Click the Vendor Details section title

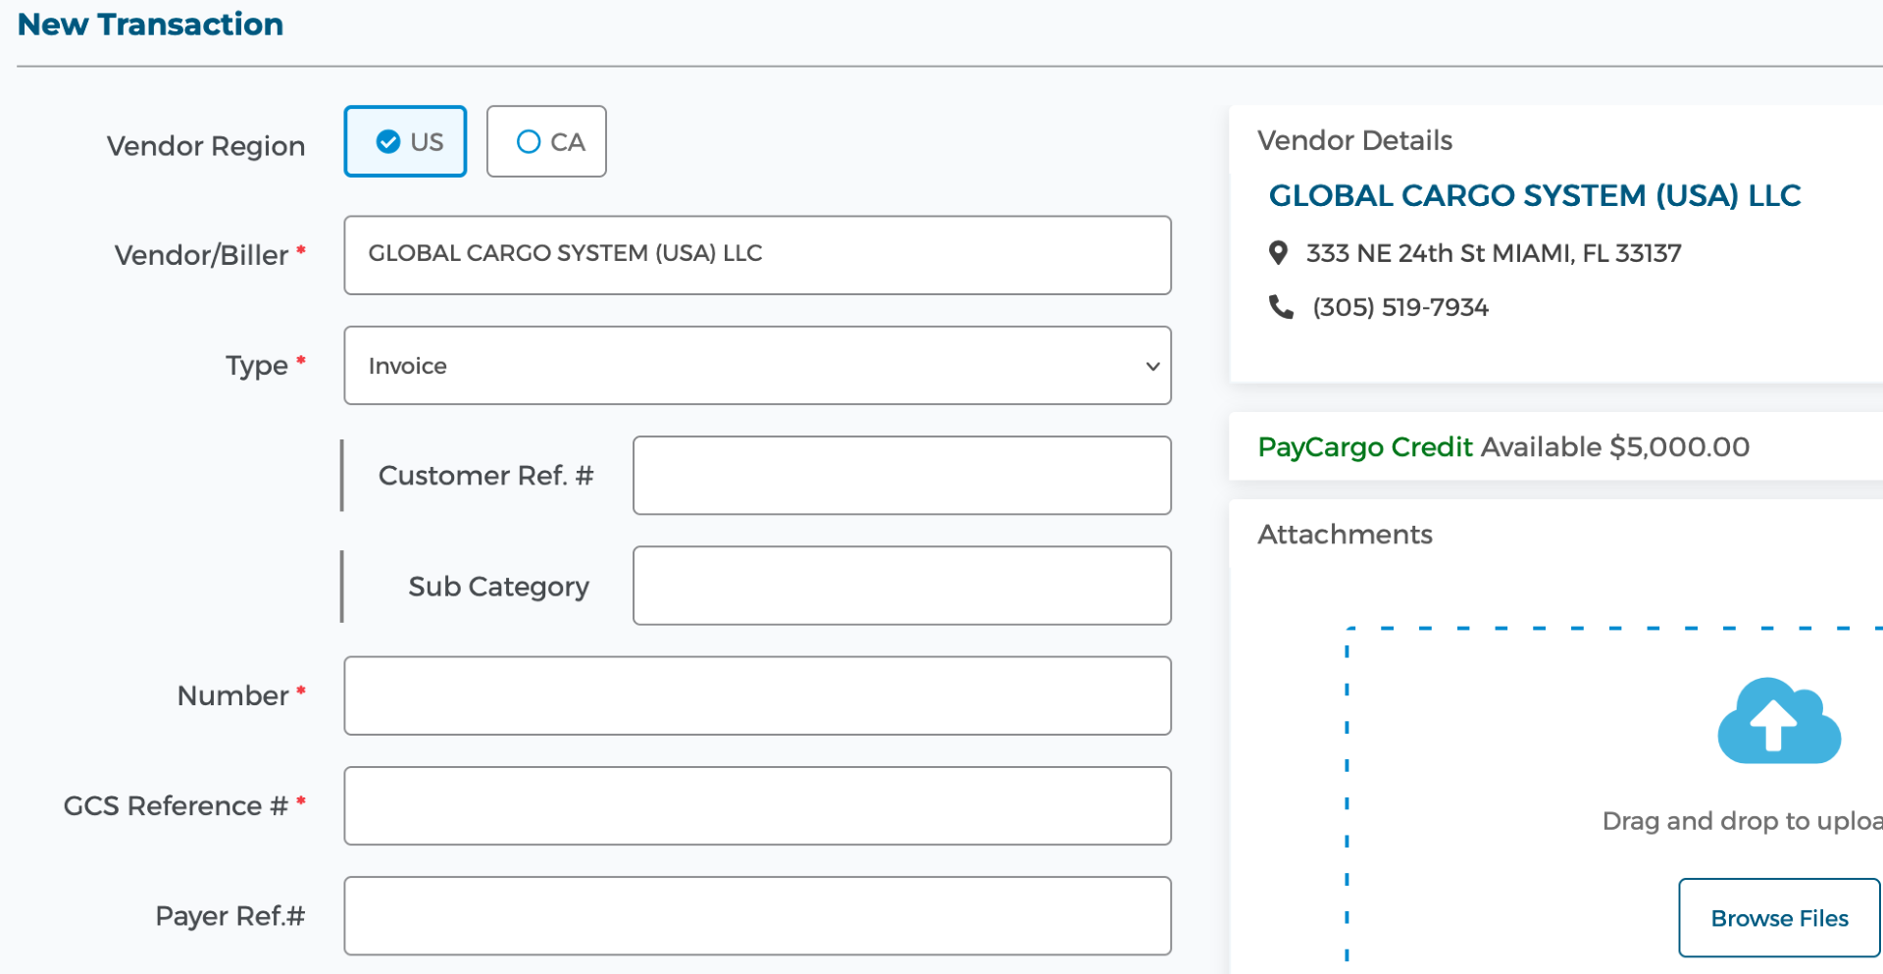pyautogui.click(x=1354, y=140)
